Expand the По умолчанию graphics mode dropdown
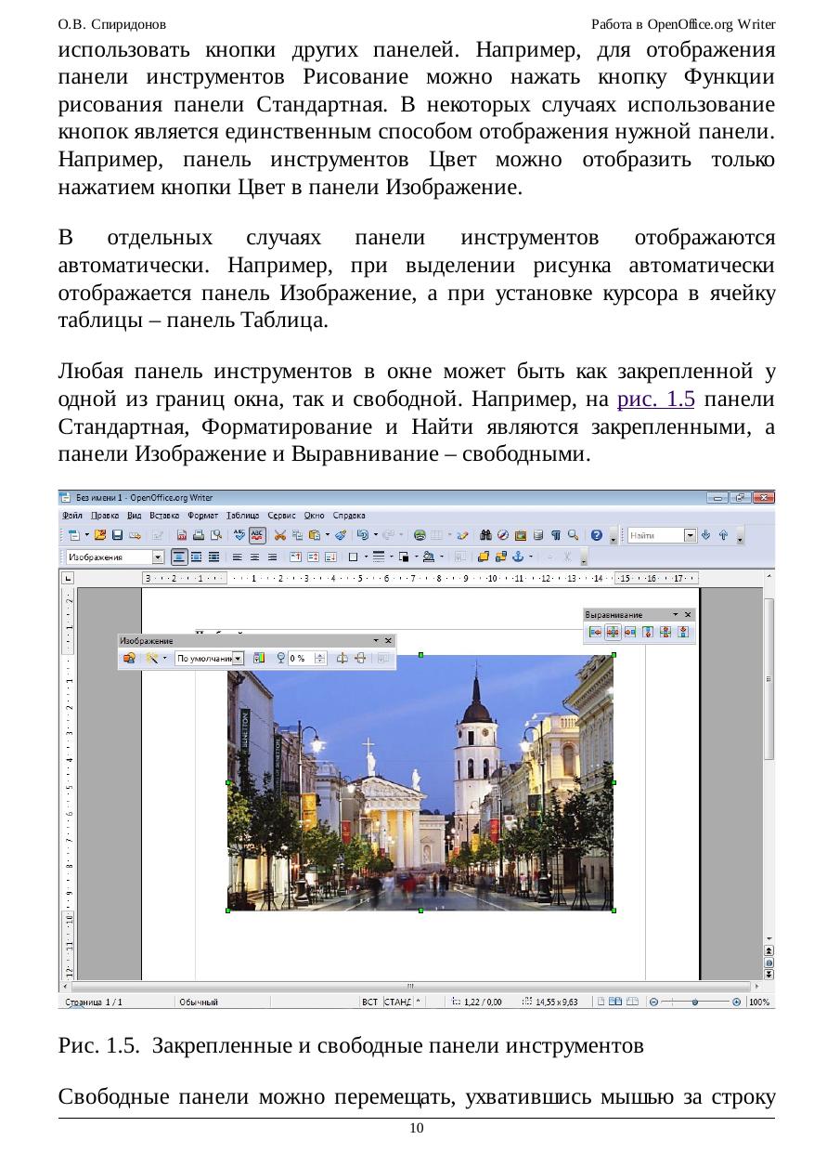The height and width of the screenshot is (1153, 814). [x=238, y=658]
